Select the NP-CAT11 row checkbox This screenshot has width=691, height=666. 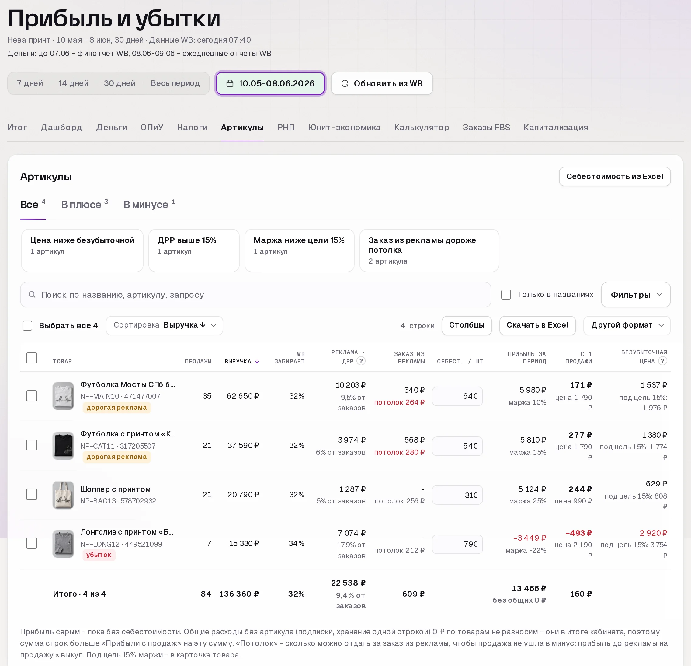[32, 445]
